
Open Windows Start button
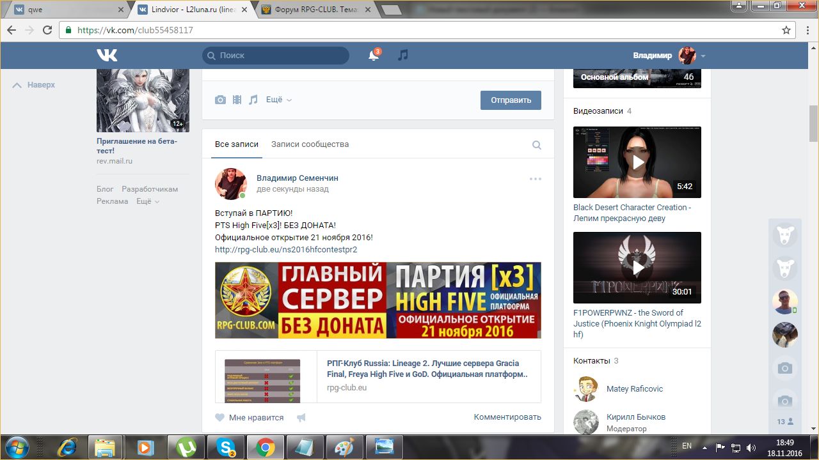[17, 447]
